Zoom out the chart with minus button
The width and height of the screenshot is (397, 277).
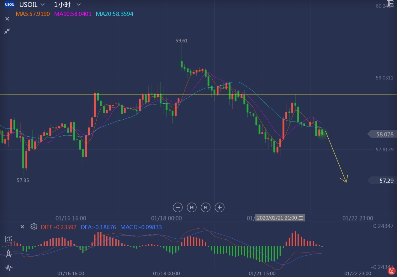click(x=177, y=207)
